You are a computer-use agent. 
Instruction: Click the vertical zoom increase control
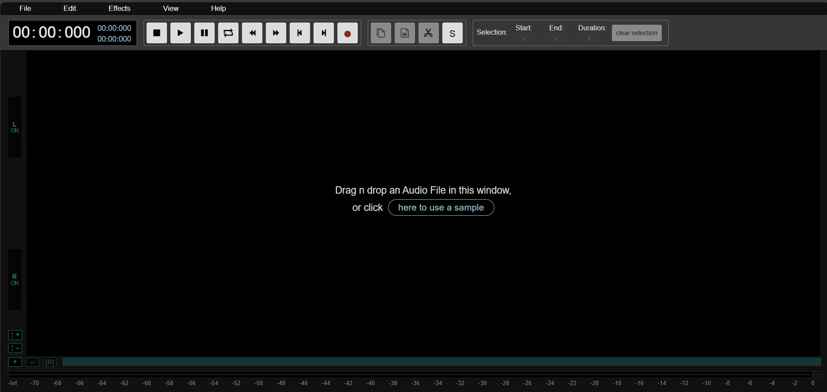(15, 335)
